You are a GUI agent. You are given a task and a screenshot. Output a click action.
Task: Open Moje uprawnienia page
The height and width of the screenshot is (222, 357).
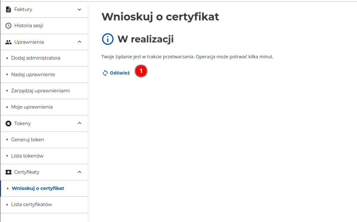[x=32, y=107]
